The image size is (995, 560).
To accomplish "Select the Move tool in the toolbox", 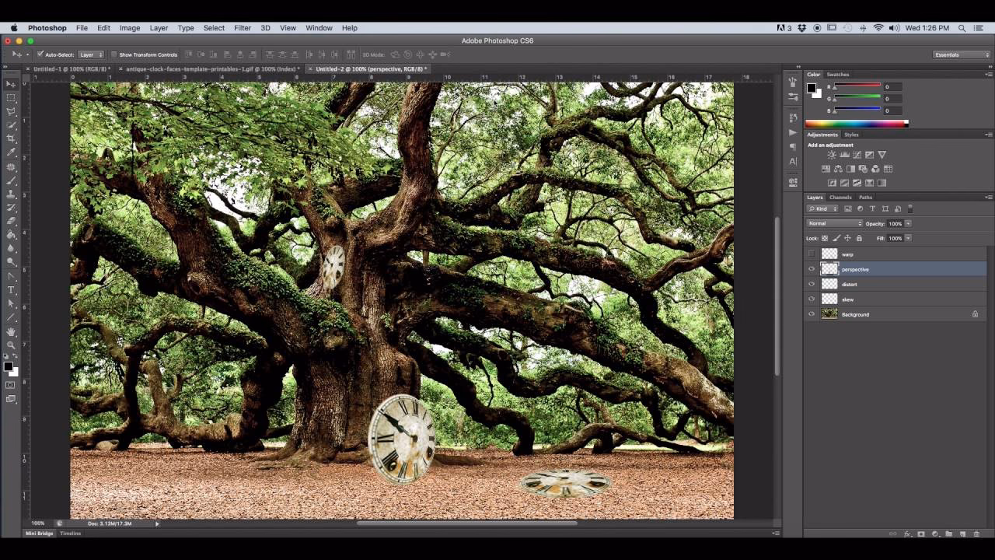I will click(x=11, y=84).
